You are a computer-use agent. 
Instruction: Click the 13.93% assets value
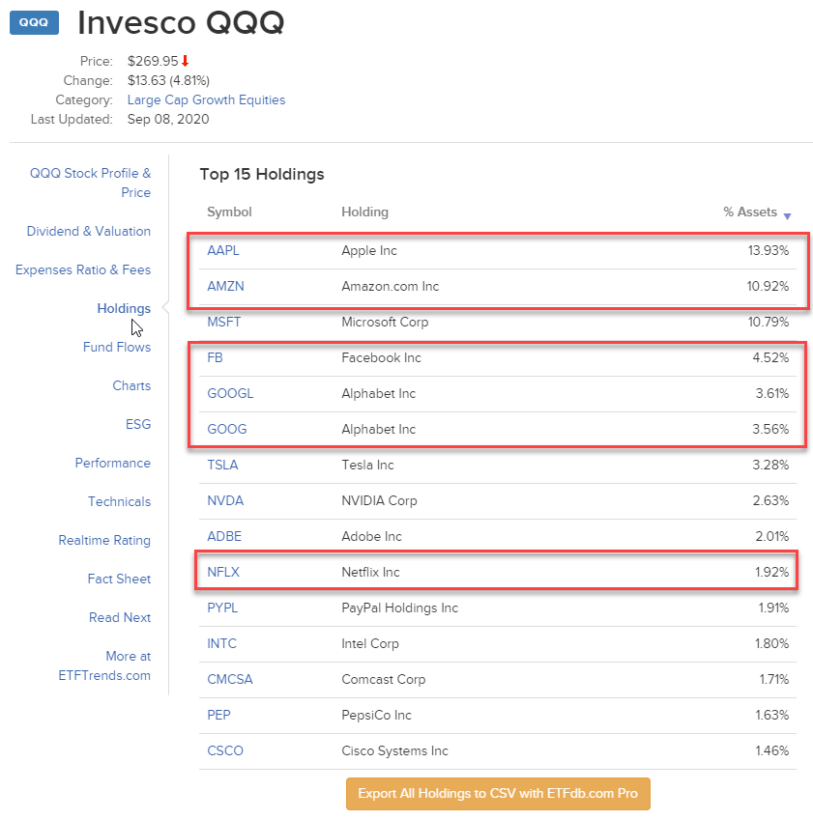[x=768, y=250]
